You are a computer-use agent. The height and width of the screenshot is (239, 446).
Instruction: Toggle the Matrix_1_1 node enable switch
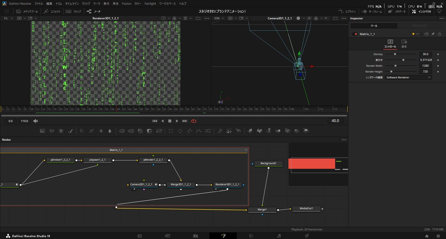click(355, 34)
